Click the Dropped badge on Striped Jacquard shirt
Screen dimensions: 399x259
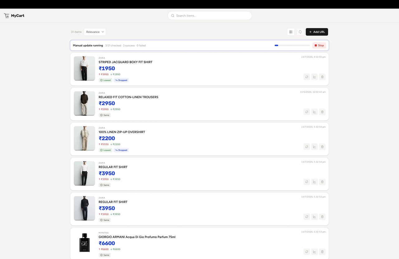[x=121, y=80]
